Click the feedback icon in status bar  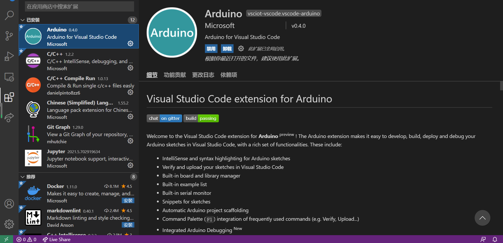pyautogui.click(x=483, y=239)
